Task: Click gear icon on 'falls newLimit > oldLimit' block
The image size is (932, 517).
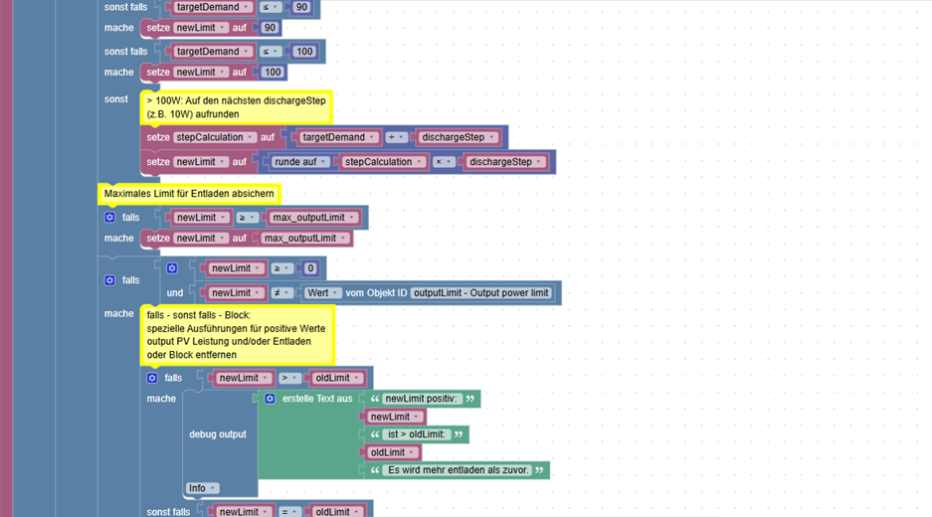Action: tap(152, 378)
